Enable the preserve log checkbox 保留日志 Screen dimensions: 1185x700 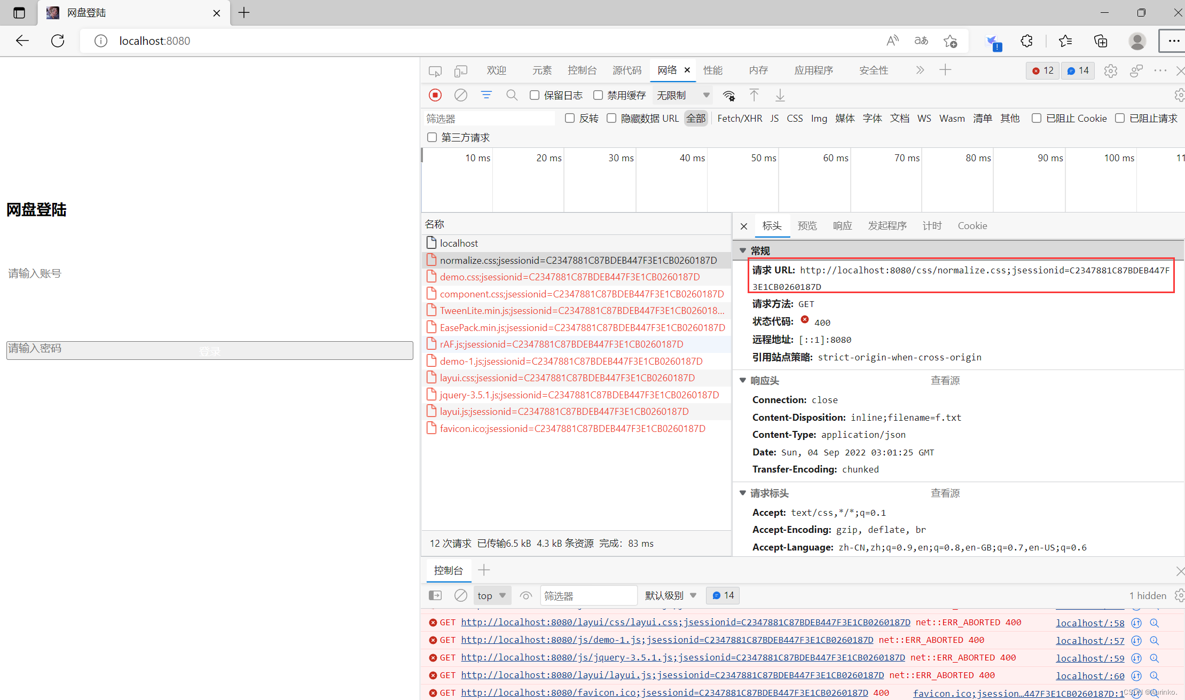point(535,95)
